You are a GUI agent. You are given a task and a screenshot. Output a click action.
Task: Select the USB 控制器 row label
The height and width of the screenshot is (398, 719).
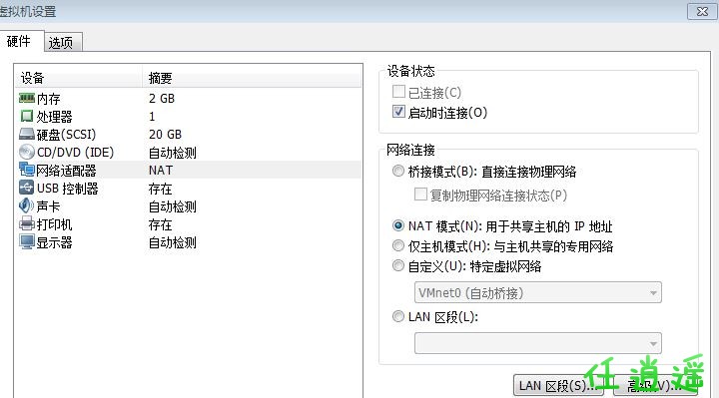point(68,189)
